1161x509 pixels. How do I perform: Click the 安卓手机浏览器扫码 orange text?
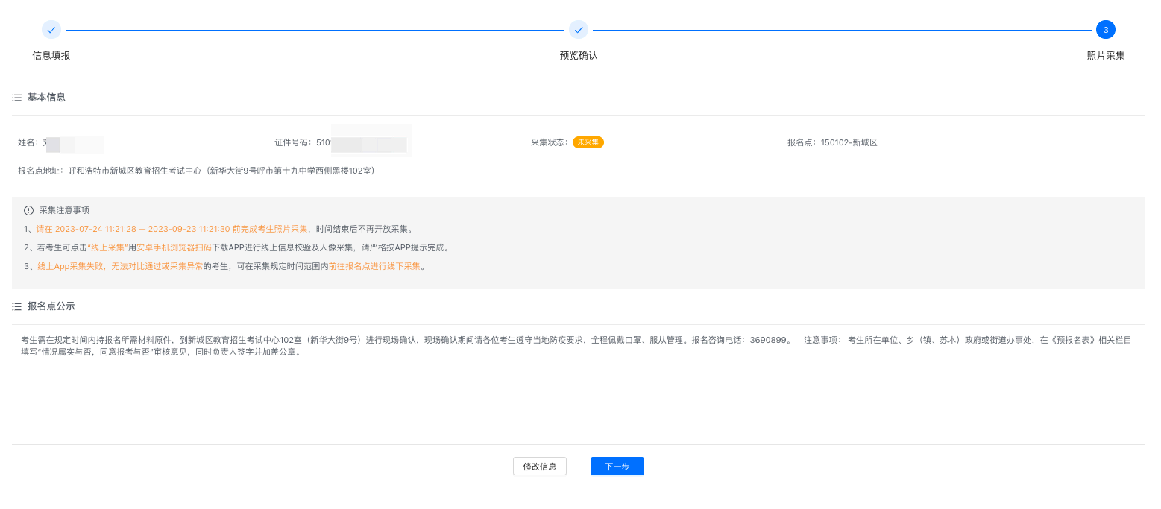(x=174, y=247)
